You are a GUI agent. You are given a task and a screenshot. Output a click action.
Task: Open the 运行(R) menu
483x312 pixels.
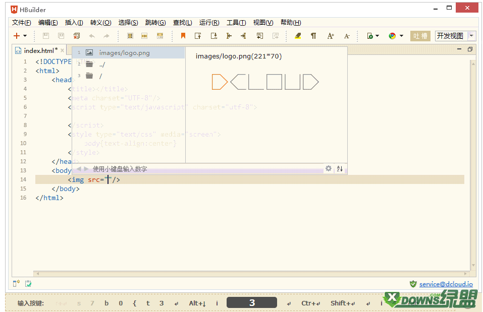tap(209, 23)
